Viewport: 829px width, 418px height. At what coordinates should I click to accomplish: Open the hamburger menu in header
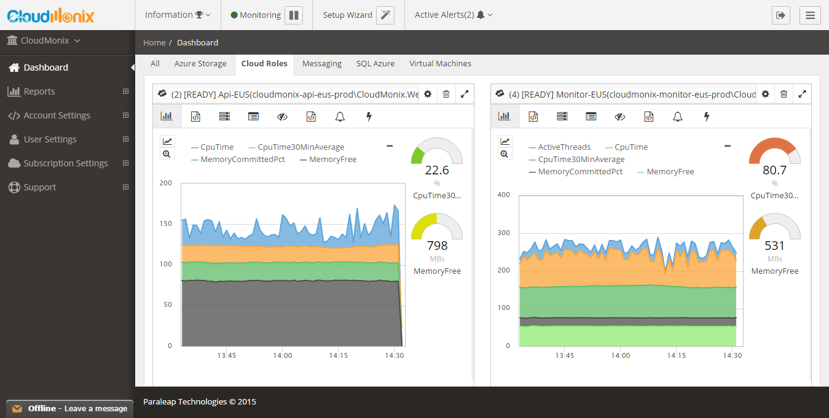[x=810, y=15]
